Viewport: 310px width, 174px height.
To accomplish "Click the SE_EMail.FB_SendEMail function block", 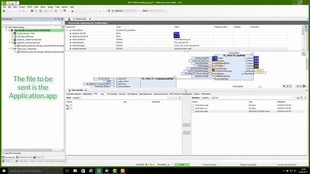I will 234,67.
